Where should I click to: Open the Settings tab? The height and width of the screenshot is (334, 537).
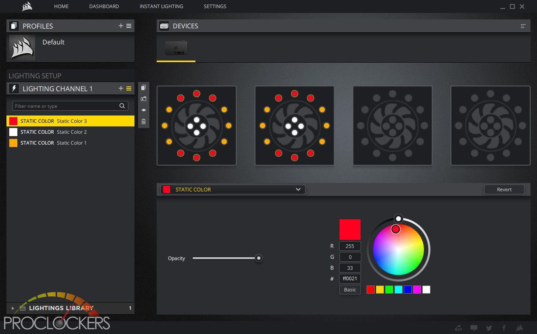pos(215,6)
